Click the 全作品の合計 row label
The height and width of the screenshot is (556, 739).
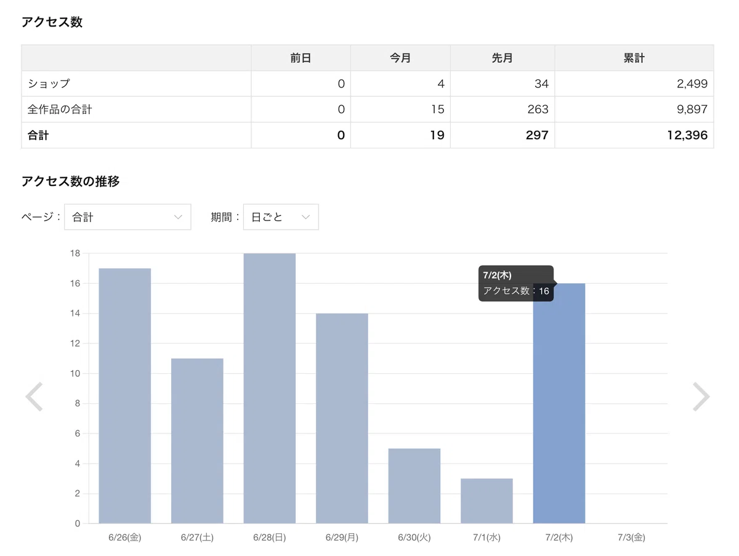[x=60, y=110]
